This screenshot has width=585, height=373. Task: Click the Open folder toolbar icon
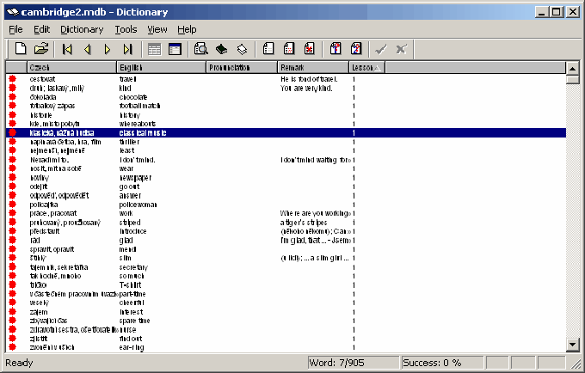coord(40,49)
